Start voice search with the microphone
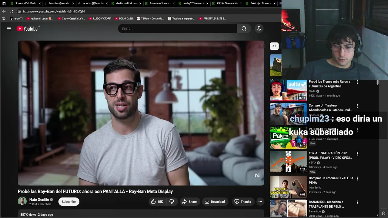 click(x=259, y=28)
